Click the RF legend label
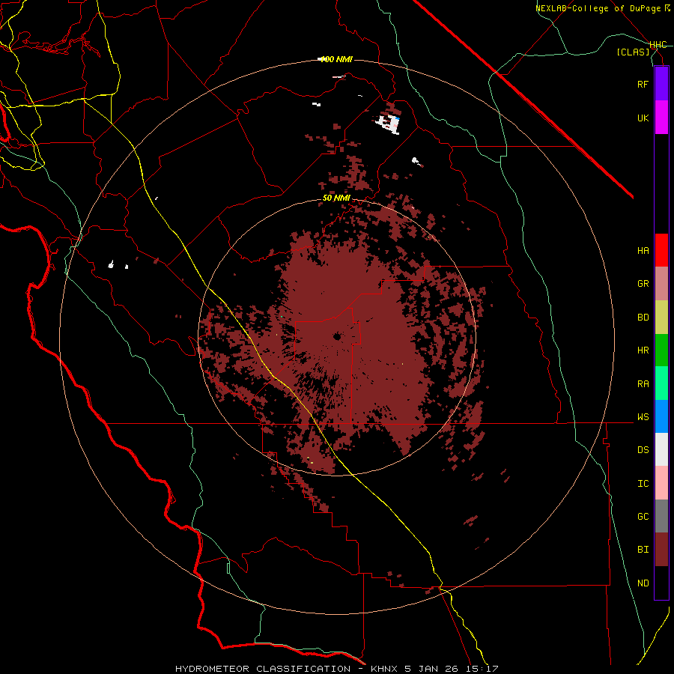This screenshot has height=674, width=674. pos(643,84)
